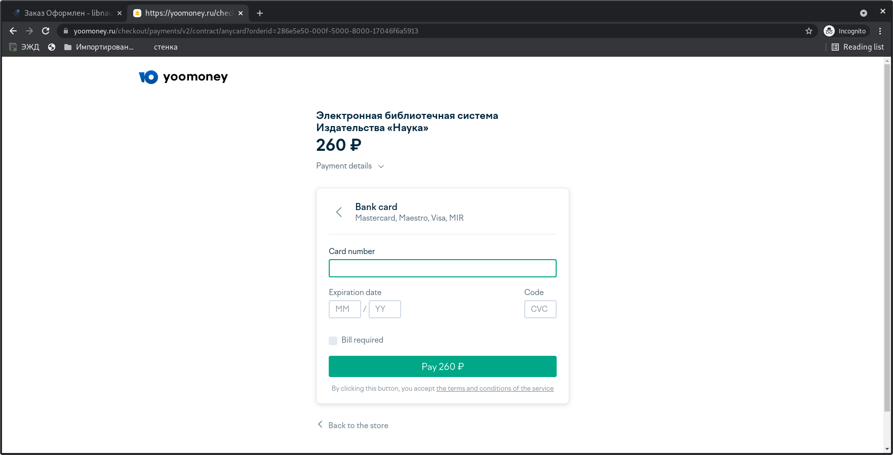Close the Заказ Оформлен tab
893x455 pixels.
(120, 13)
